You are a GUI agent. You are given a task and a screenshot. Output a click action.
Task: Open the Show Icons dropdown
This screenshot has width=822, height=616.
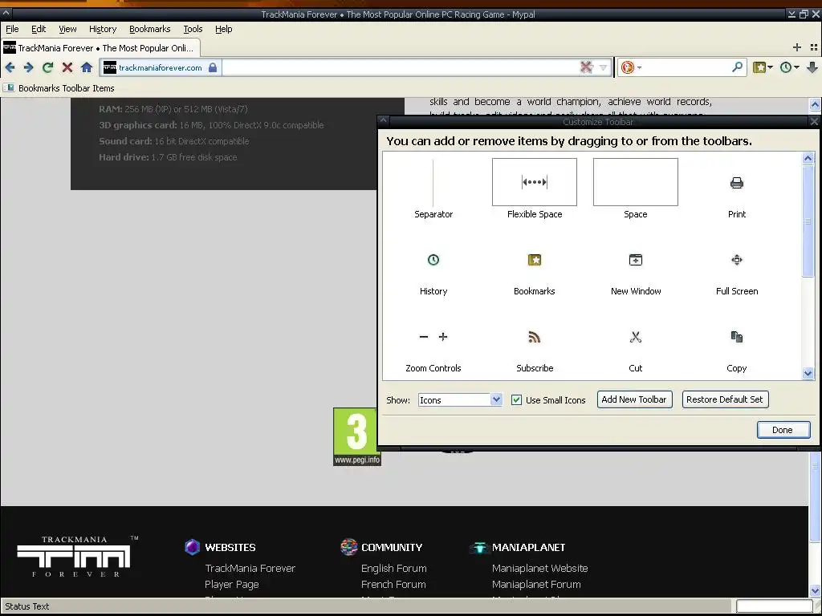pos(460,400)
